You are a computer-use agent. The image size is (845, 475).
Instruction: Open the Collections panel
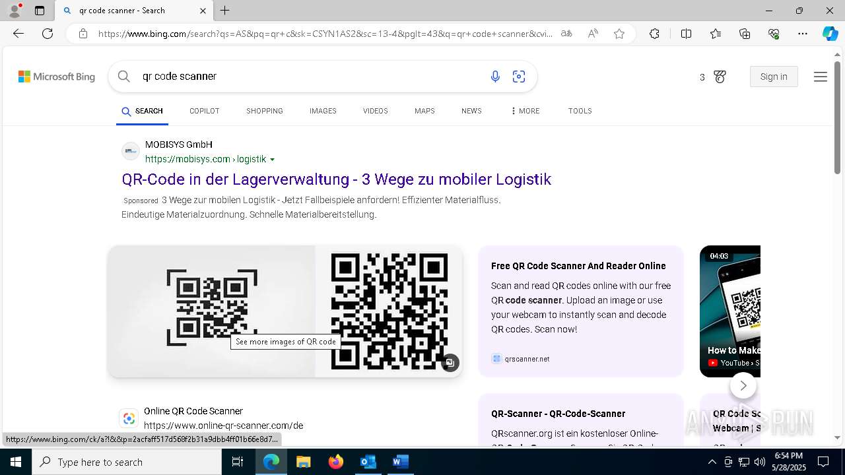click(x=745, y=34)
